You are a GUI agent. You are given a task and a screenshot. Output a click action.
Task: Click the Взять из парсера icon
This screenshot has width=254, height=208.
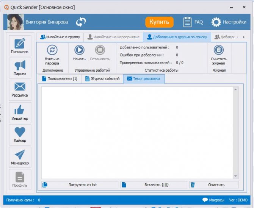coord(52,50)
